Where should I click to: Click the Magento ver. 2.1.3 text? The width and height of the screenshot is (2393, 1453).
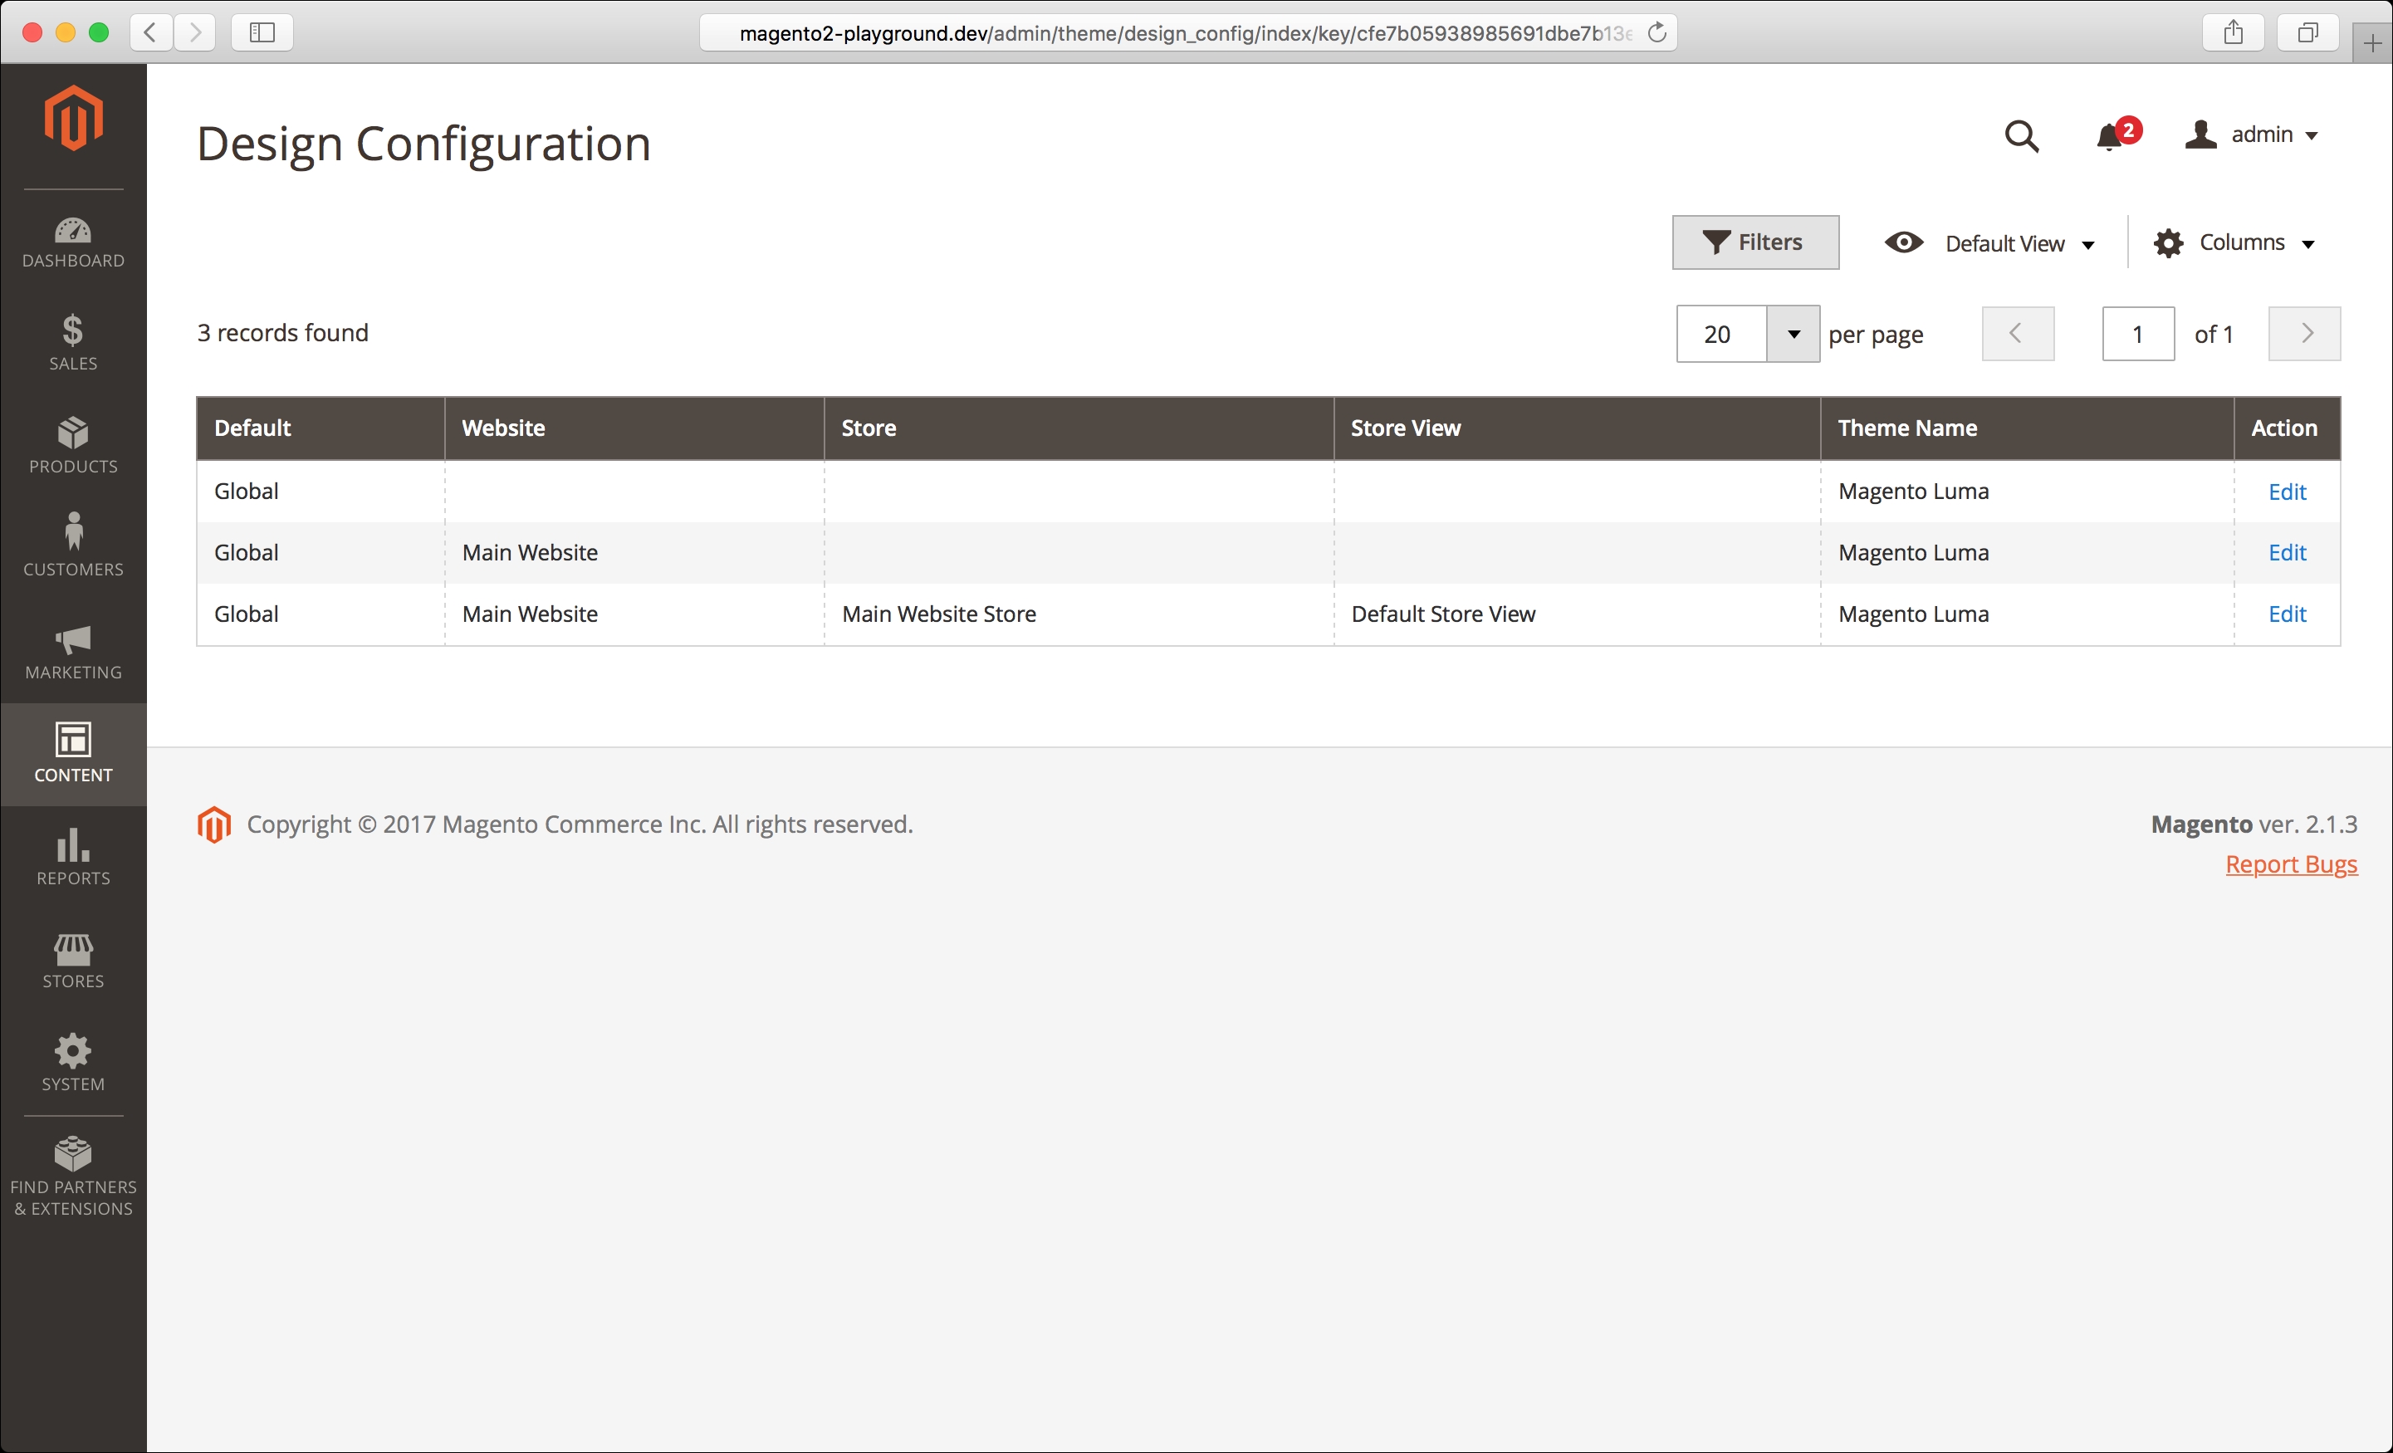pos(2254,824)
